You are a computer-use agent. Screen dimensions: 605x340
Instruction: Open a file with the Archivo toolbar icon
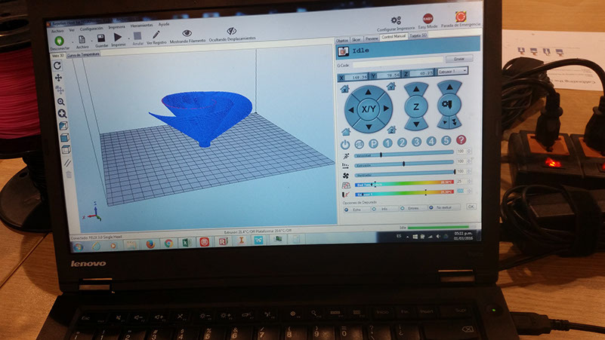coord(82,40)
